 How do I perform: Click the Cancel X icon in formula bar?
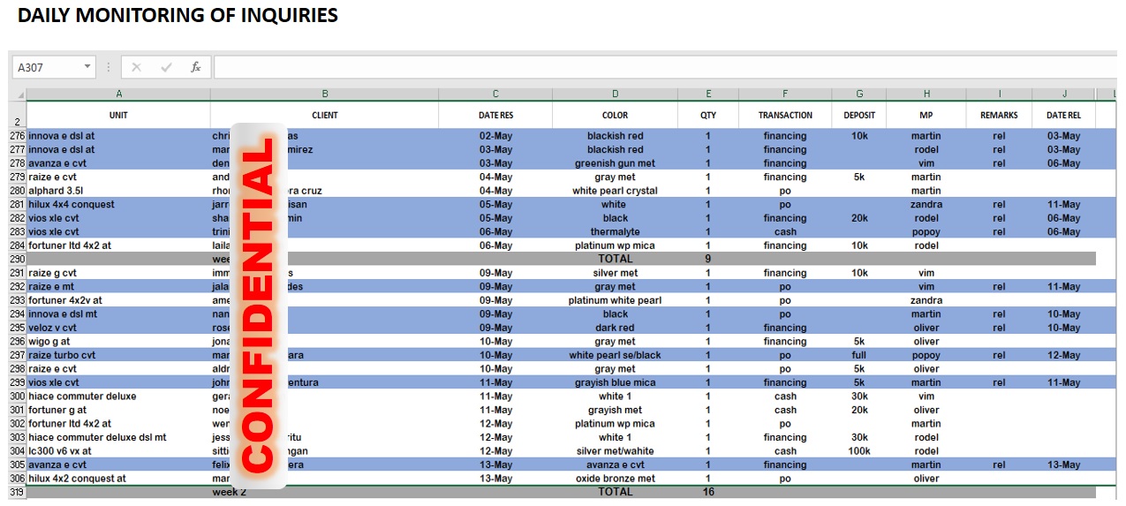click(x=136, y=67)
